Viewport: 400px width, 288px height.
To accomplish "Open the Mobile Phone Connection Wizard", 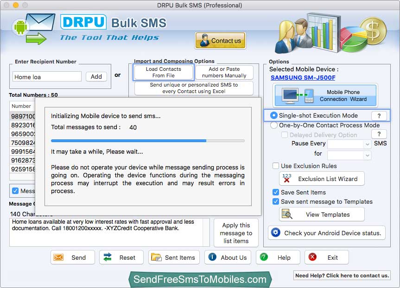I will tap(325, 95).
